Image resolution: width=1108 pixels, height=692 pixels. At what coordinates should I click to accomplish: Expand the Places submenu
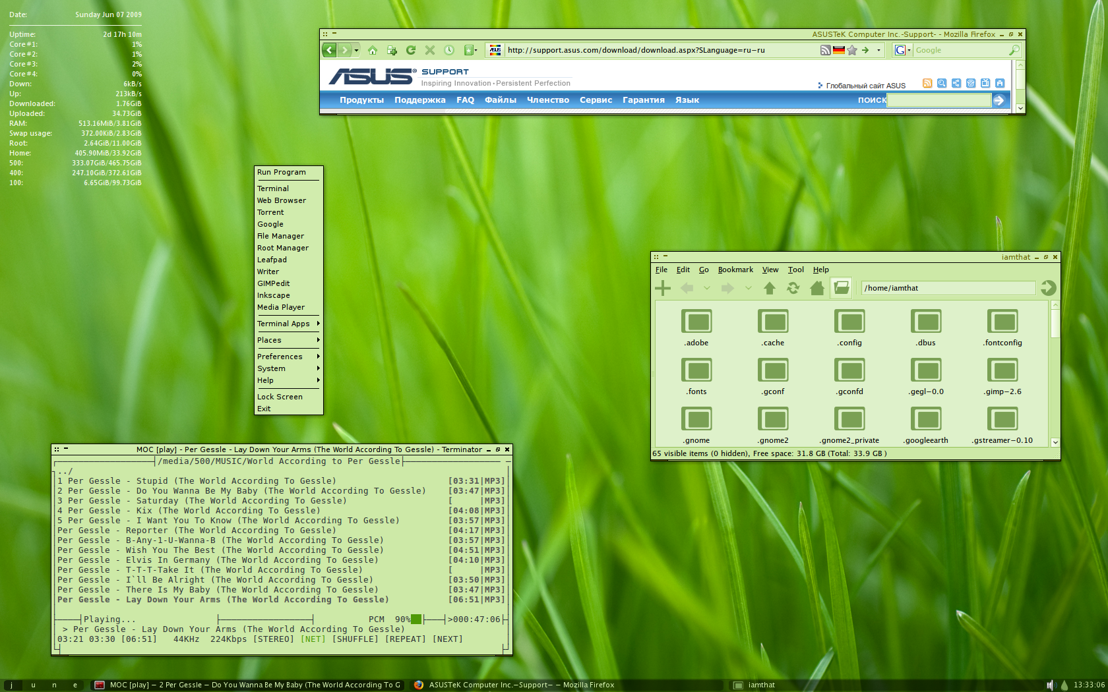288,340
